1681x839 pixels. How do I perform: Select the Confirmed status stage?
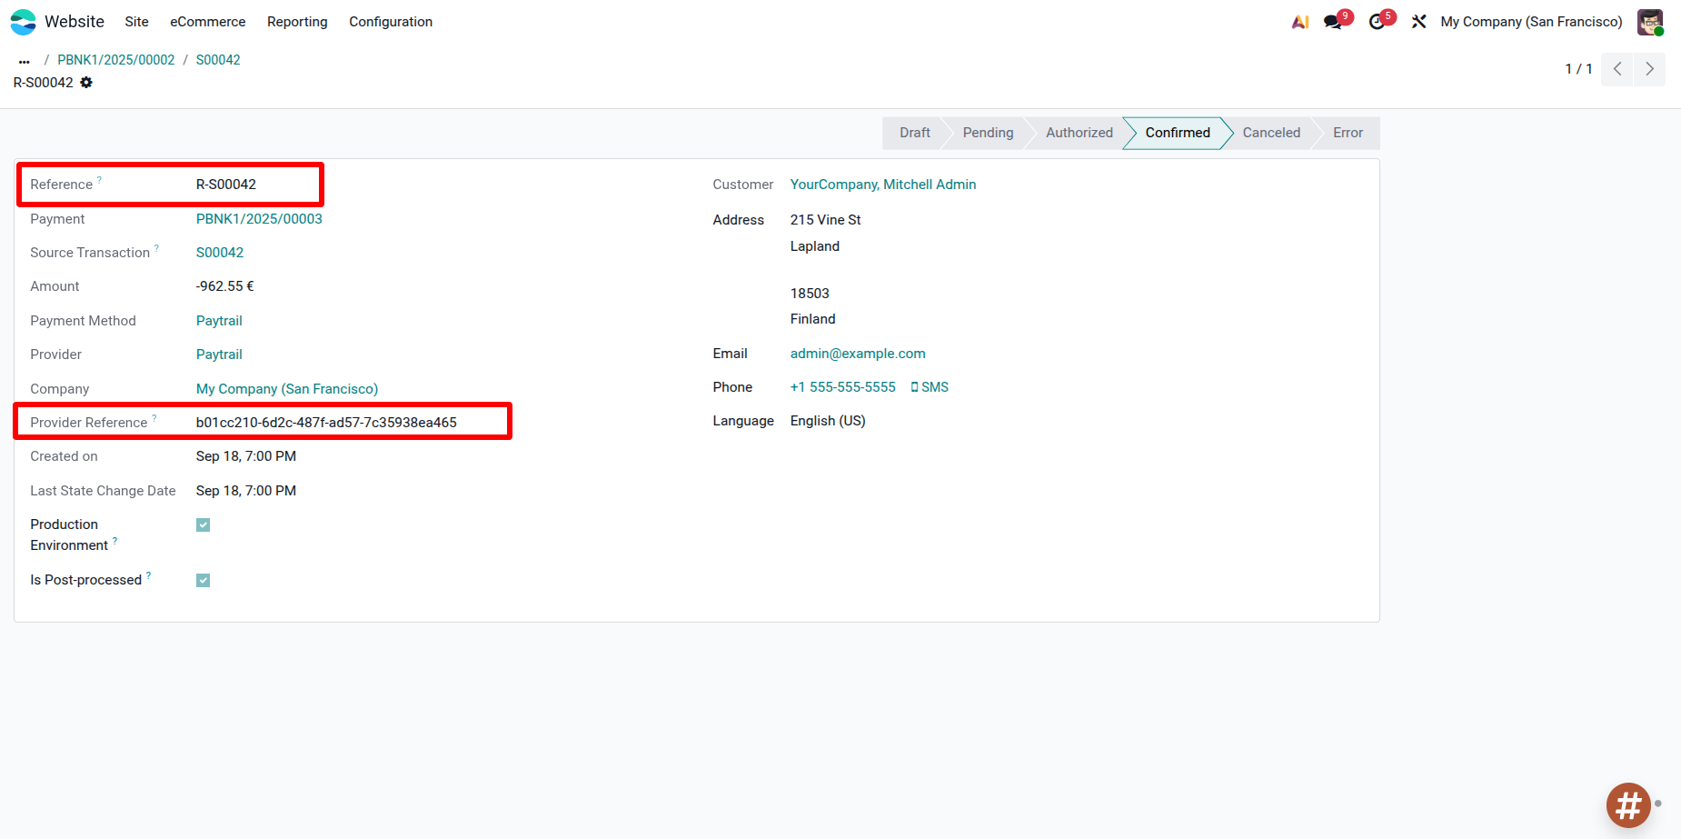point(1177,133)
